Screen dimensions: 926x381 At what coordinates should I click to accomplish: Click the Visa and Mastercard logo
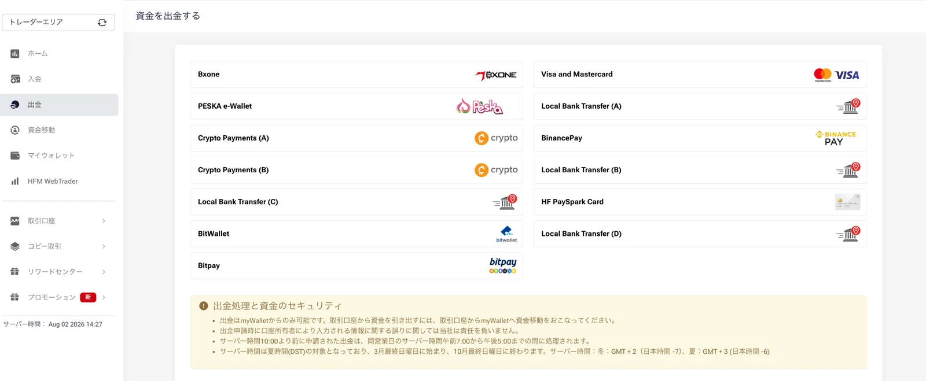(836, 75)
